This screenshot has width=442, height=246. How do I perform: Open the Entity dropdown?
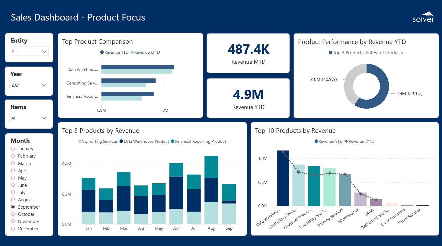click(x=29, y=52)
